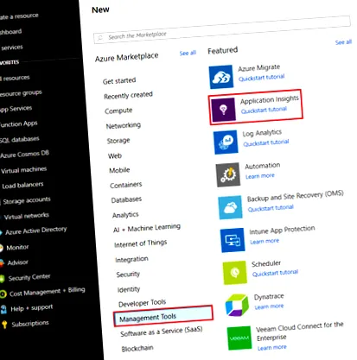Screen dimensions: 357x360
Task: Choose the Automation gear icon
Action: (x=228, y=174)
